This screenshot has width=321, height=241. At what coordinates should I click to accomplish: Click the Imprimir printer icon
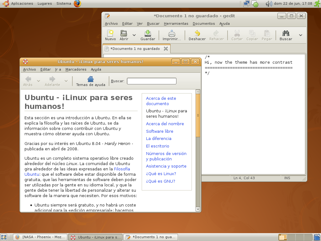click(x=172, y=33)
